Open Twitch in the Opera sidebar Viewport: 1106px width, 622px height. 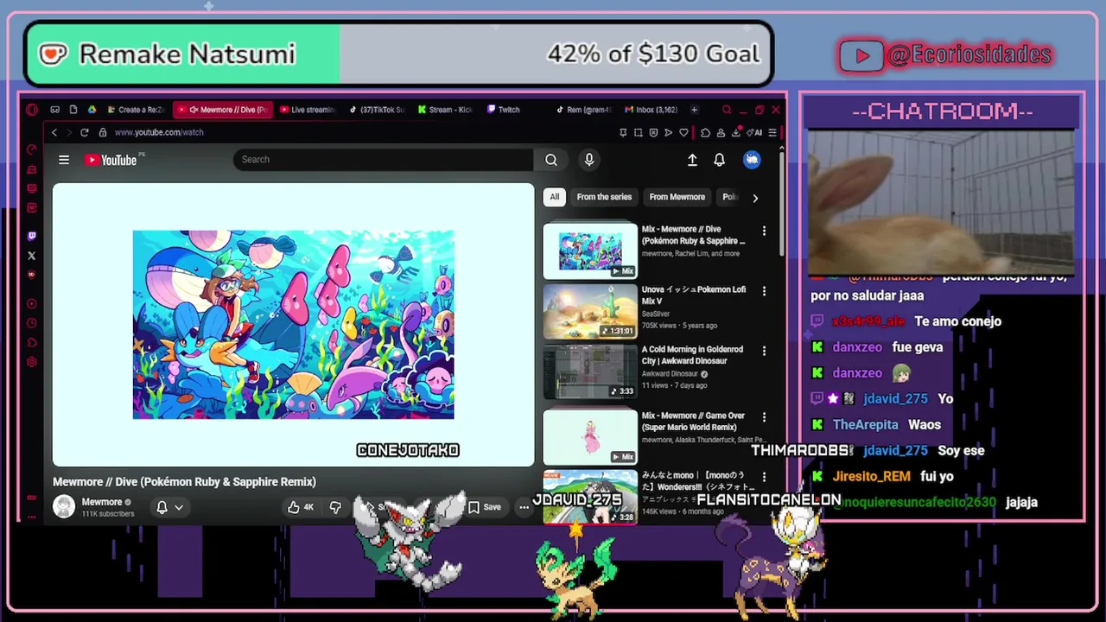32,236
